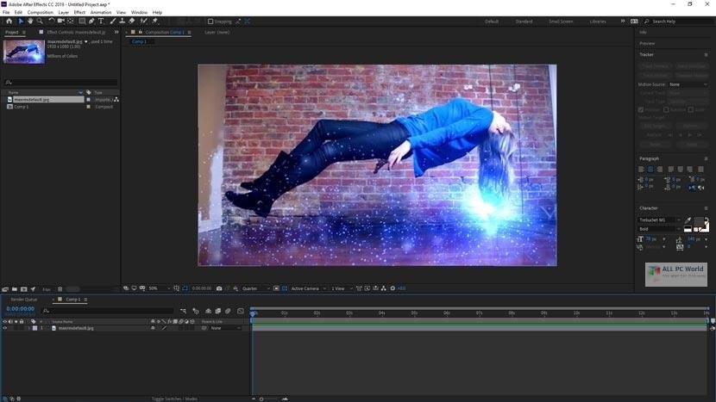This screenshot has width=716, height=402.
Task: Open the Motion Source dropdown
Action: (x=688, y=84)
